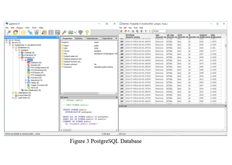The width and height of the screenshot is (232, 165).
Task: Click the filtered data view icon
Action: click(x=57, y=32)
